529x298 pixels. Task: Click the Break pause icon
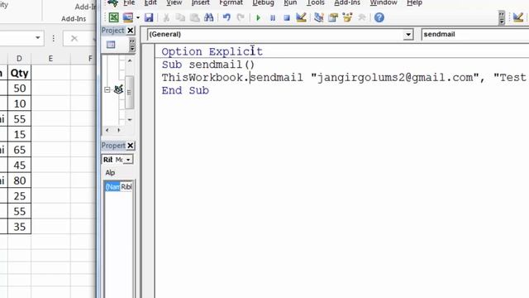coord(273,17)
